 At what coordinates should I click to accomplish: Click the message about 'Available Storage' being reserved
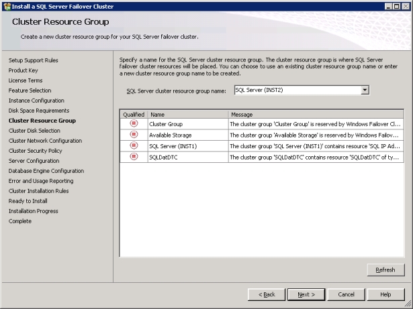click(316, 135)
